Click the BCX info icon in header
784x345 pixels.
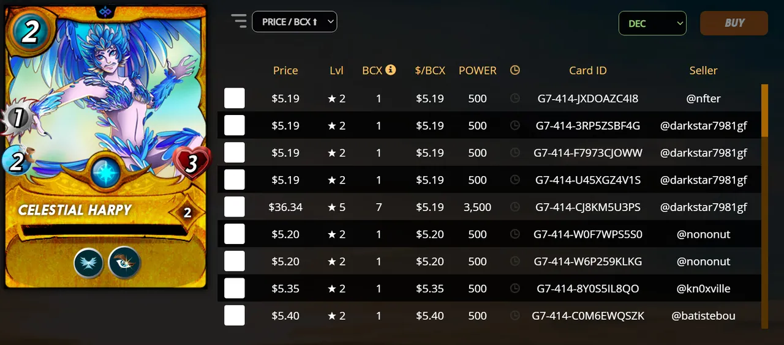tap(391, 70)
